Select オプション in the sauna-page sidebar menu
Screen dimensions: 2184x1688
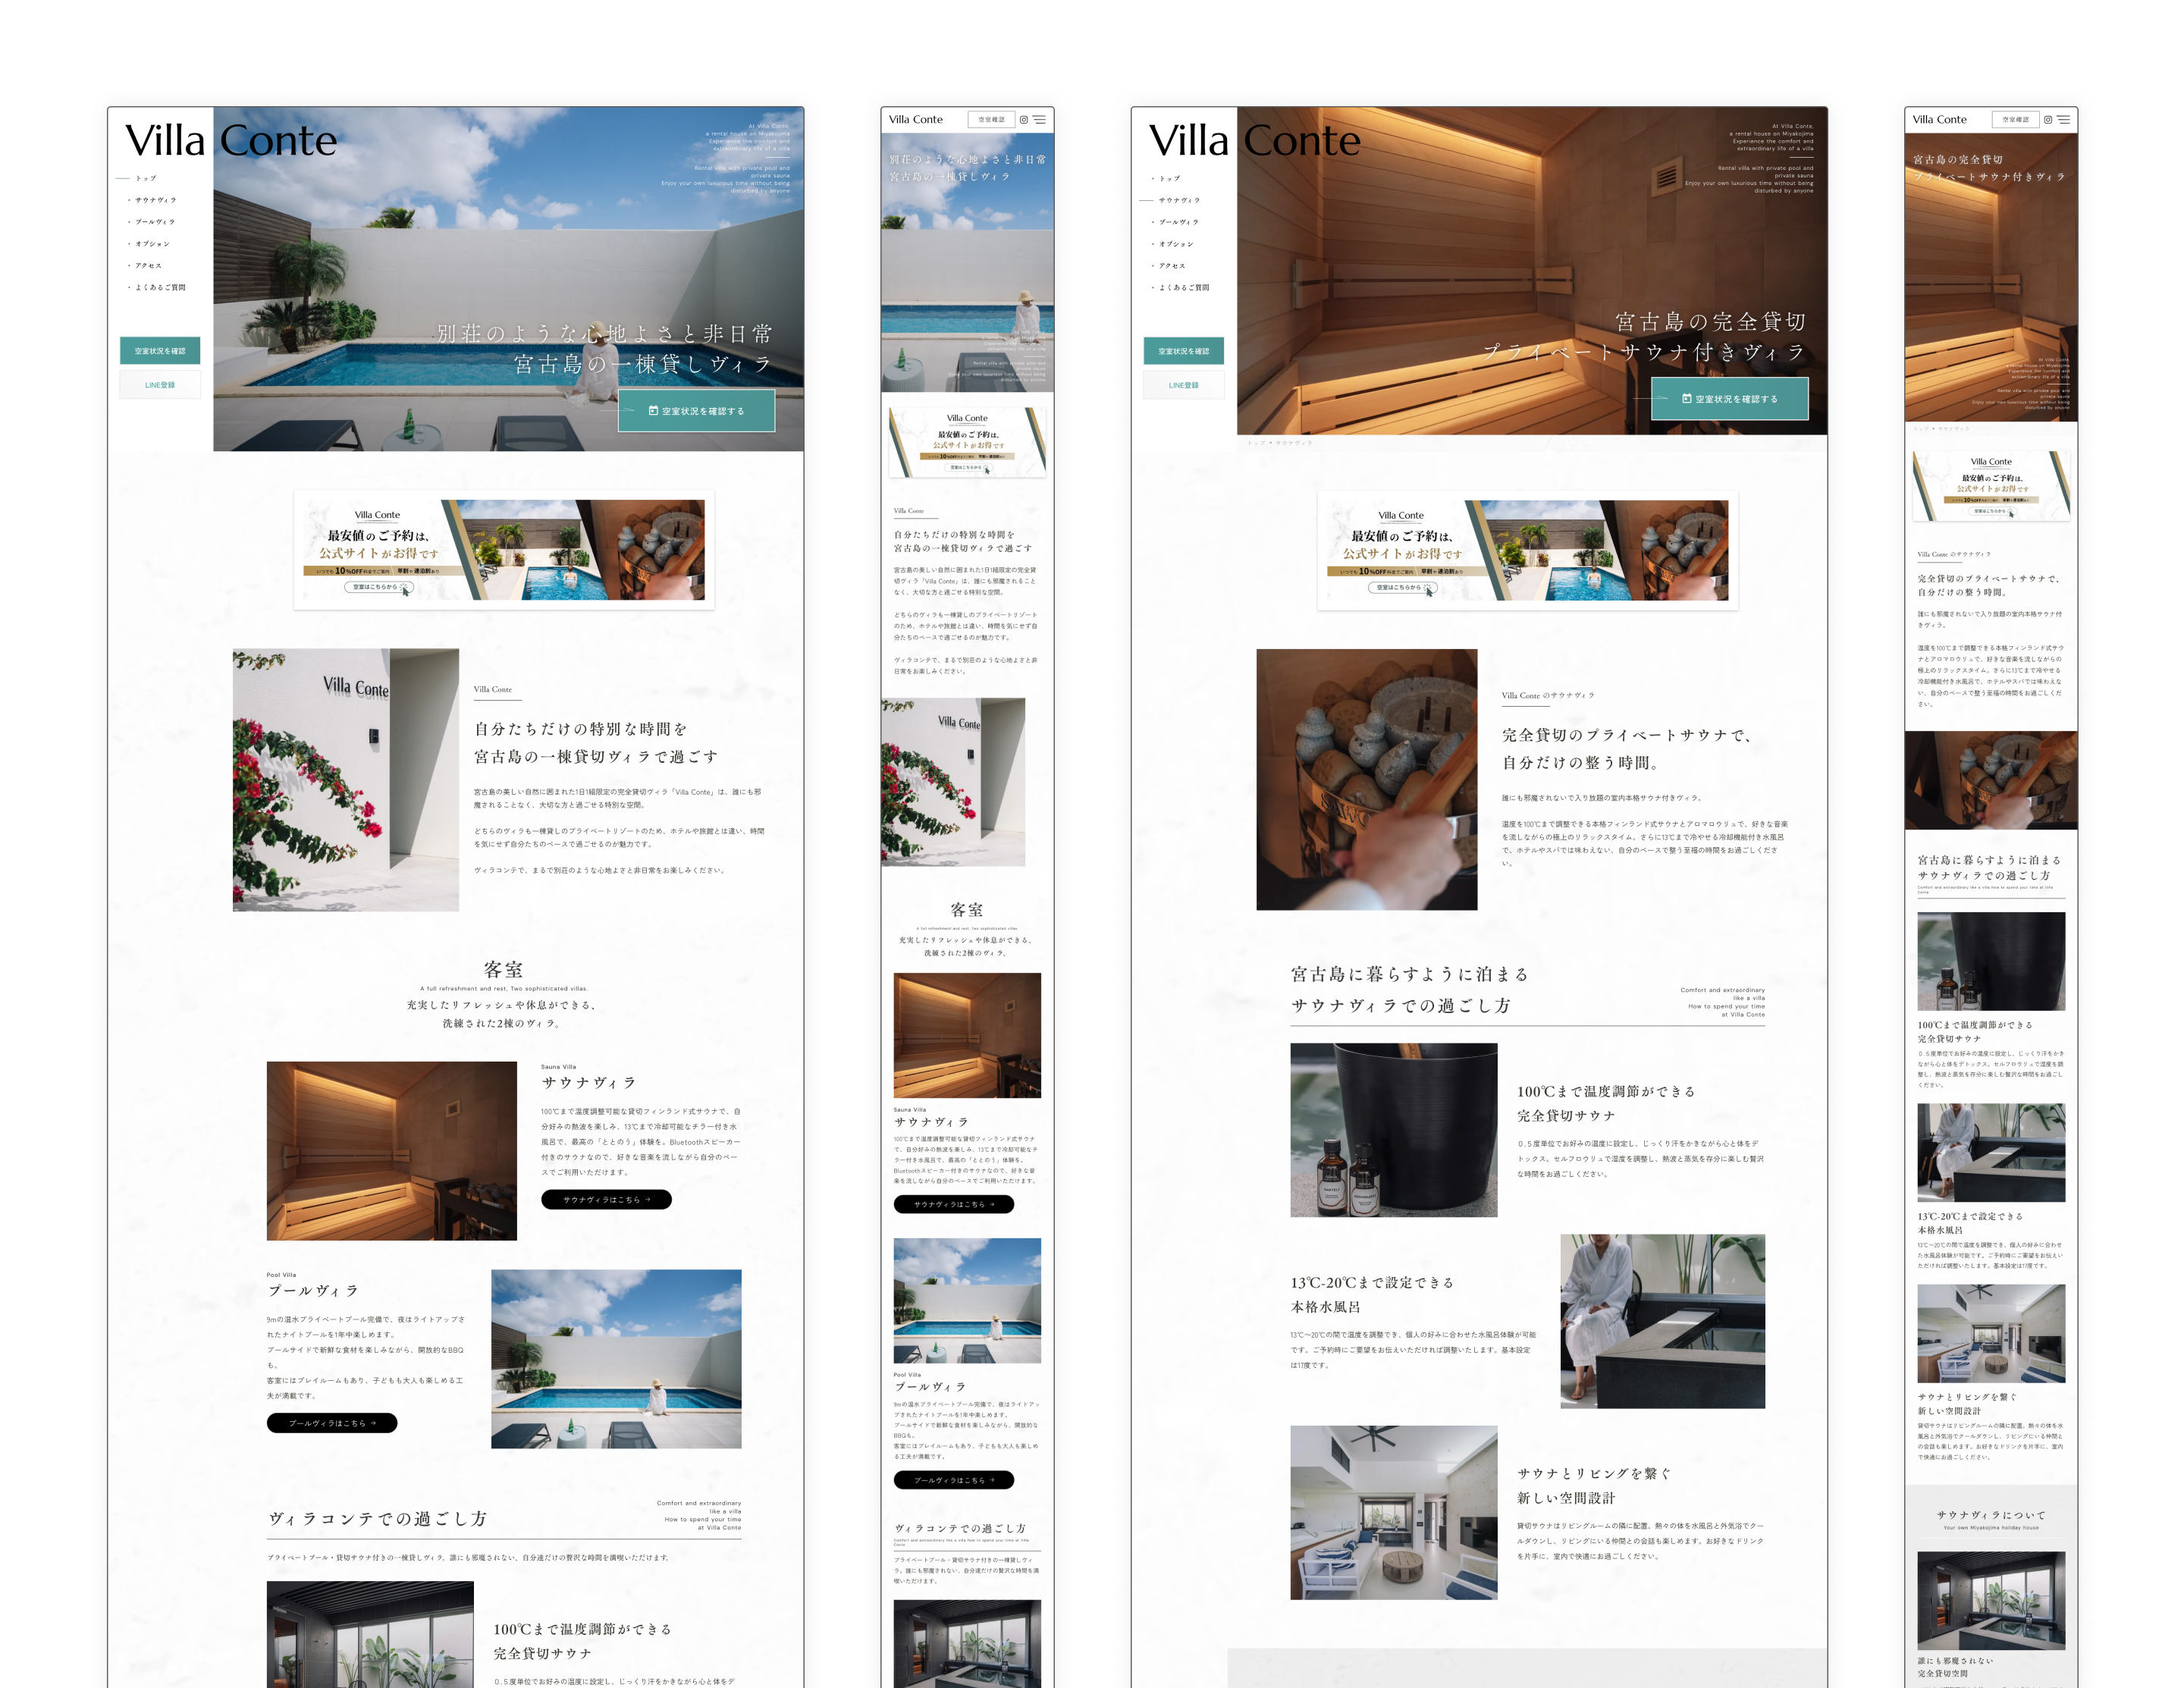click(x=1176, y=244)
